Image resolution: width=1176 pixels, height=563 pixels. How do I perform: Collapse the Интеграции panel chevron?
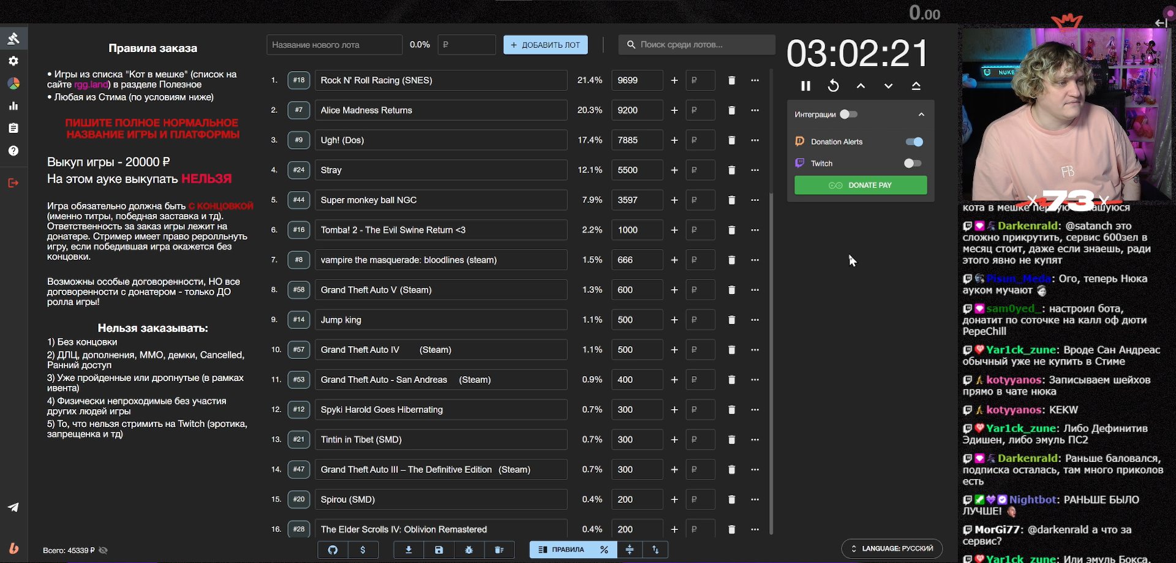point(921,115)
